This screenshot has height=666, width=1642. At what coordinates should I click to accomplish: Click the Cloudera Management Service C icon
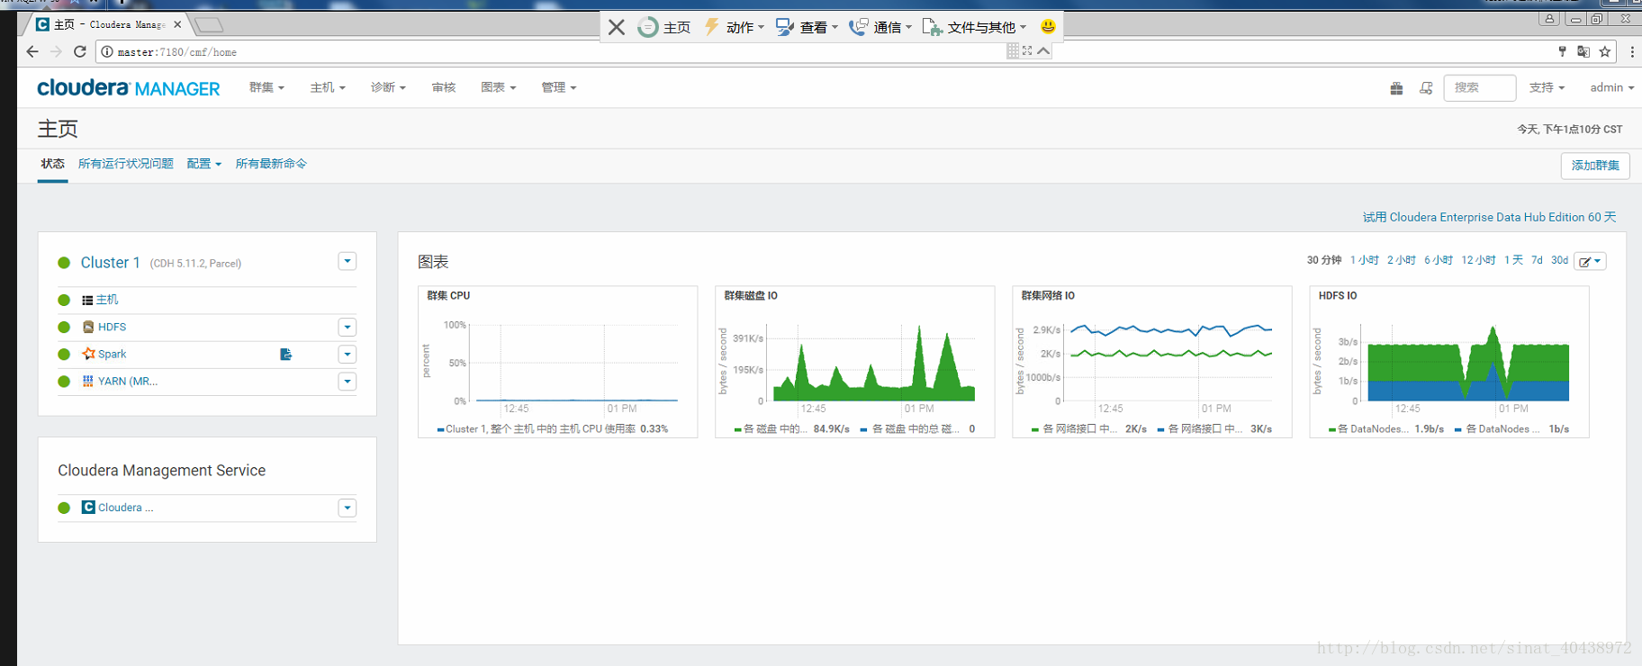88,508
